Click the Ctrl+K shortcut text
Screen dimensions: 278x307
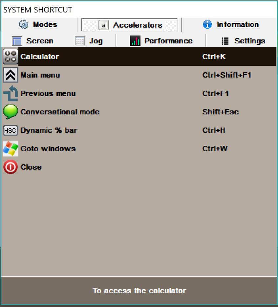click(x=214, y=57)
